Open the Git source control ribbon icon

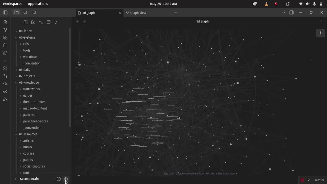tap(5, 76)
